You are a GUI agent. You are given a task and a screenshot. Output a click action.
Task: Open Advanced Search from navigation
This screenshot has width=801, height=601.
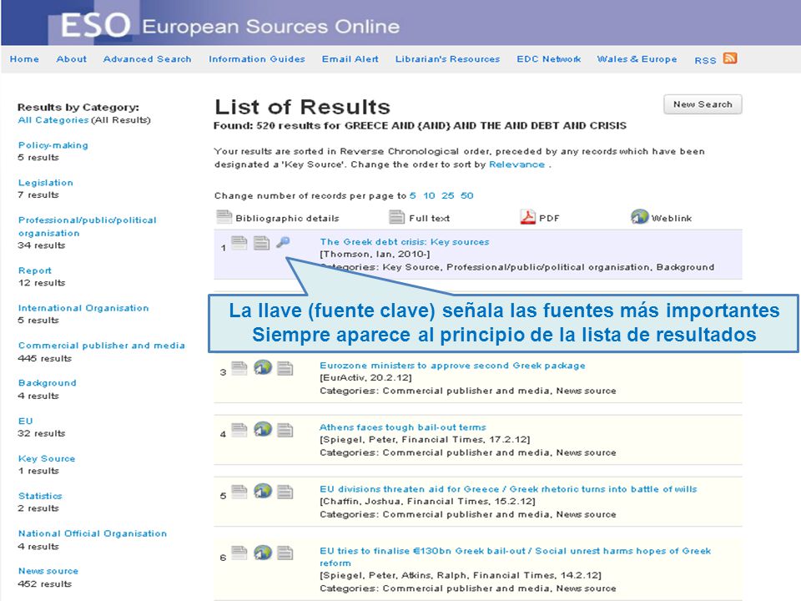(147, 59)
